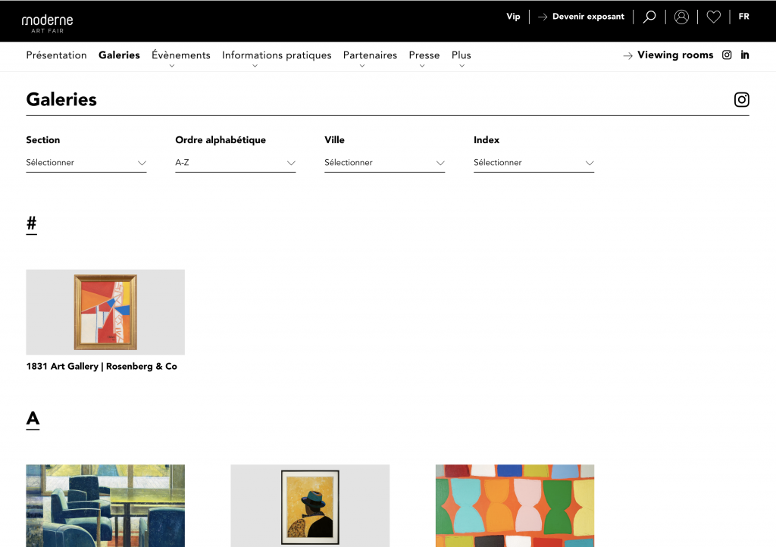The height and width of the screenshot is (547, 776).
Task: Open LinkedIn icon in navigation bar
Action: [745, 55]
